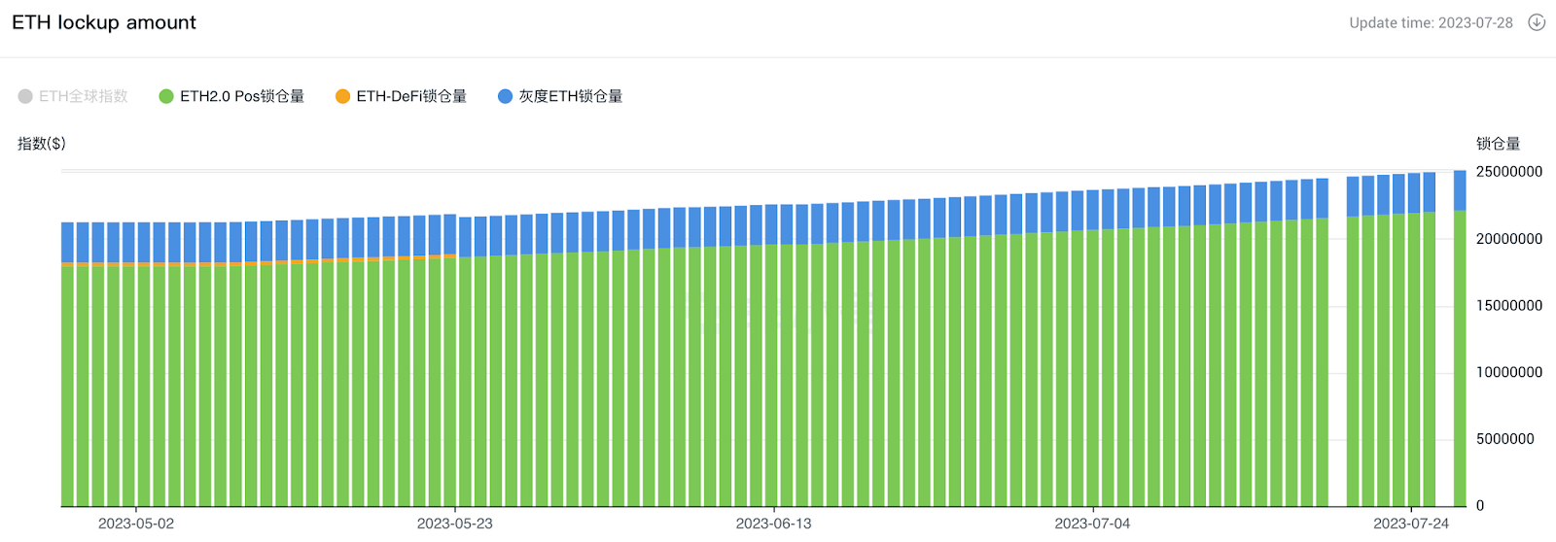Image resolution: width=1556 pixels, height=542 pixels.
Task: Click the grey ETH全球指数 legend dot
Action: pos(25,96)
